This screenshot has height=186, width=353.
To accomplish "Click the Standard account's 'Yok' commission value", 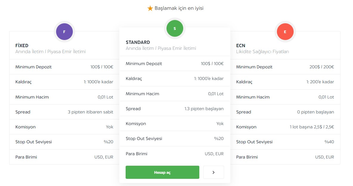I will click(x=220, y=124).
